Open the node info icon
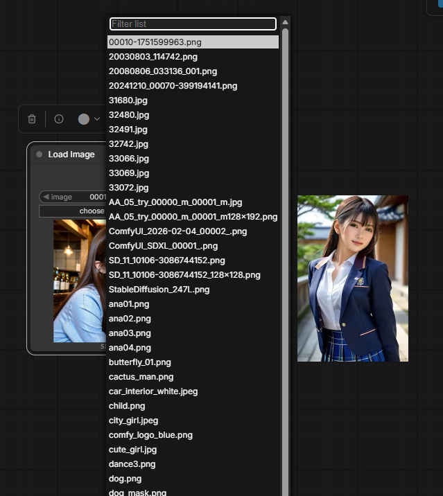Viewport: 443px width, 496px height. coord(59,119)
